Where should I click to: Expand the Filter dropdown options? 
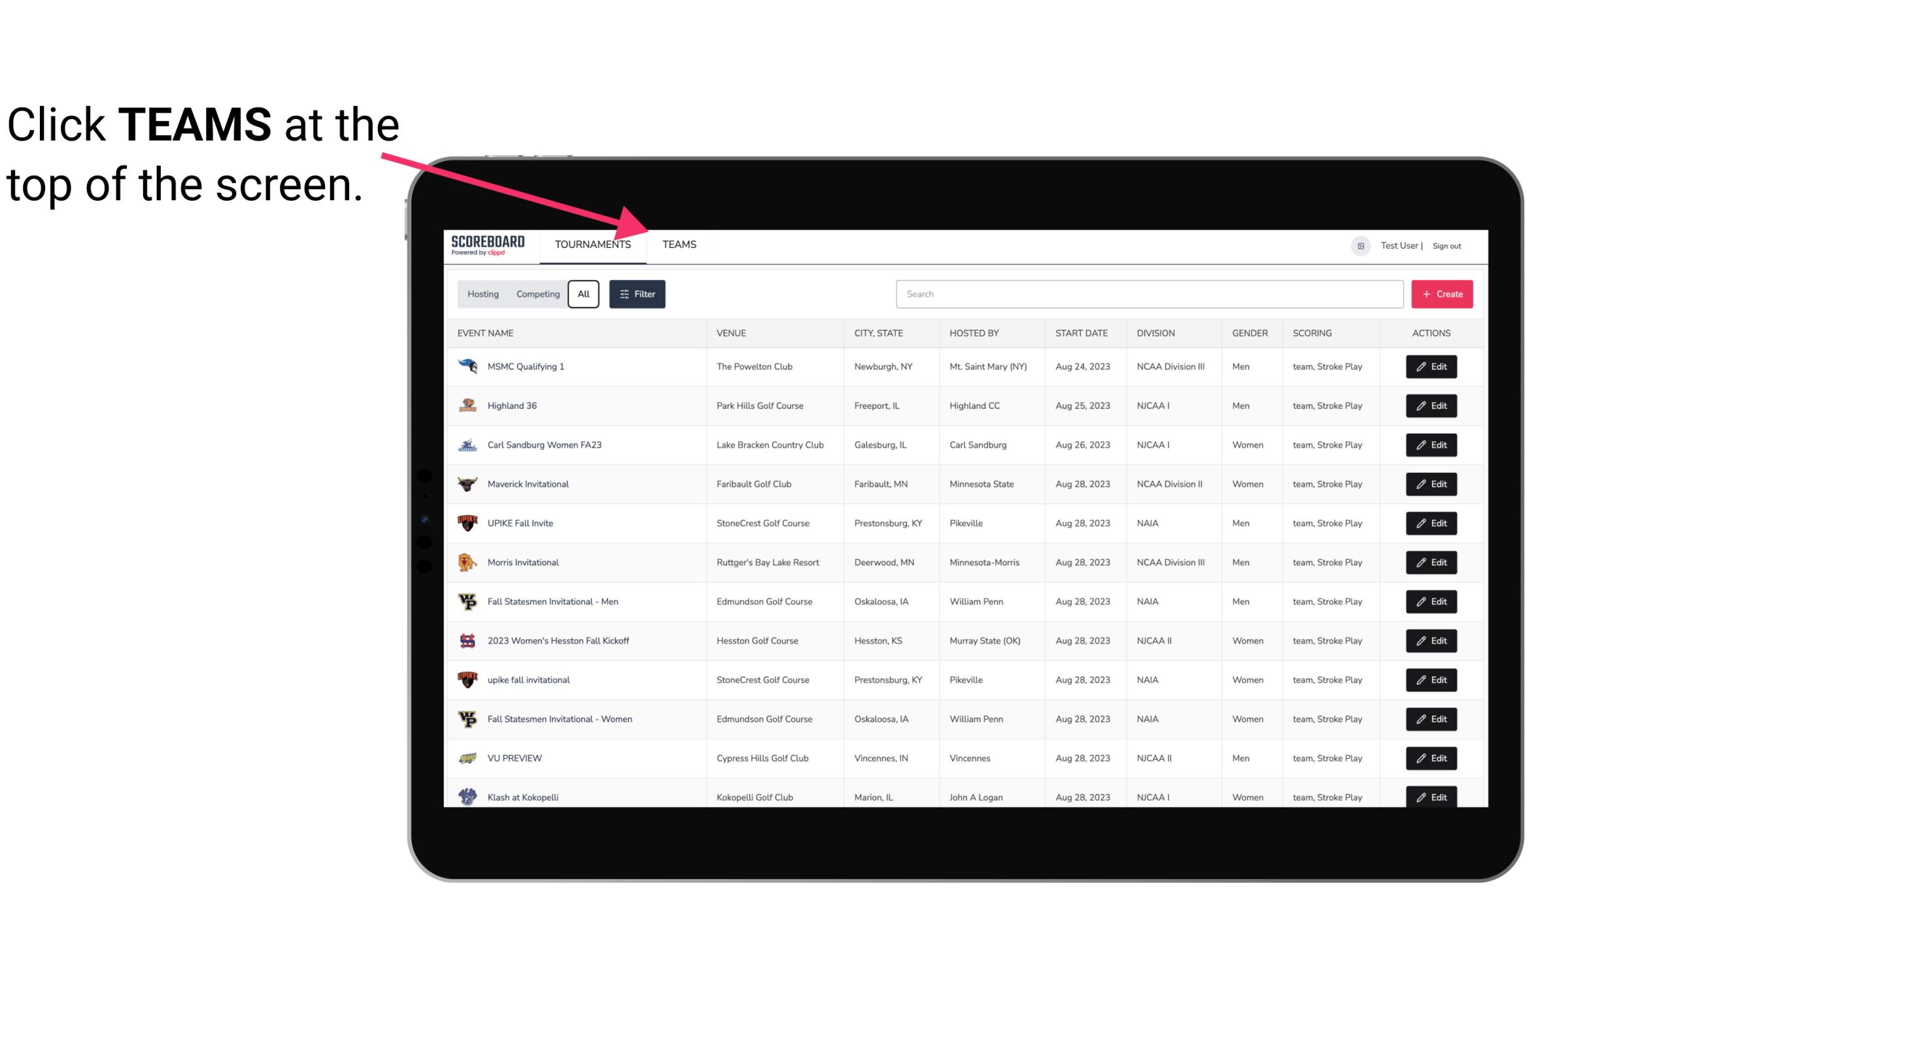pos(636,294)
